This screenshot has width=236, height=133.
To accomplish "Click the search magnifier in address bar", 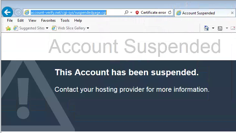I will [126, 12].
